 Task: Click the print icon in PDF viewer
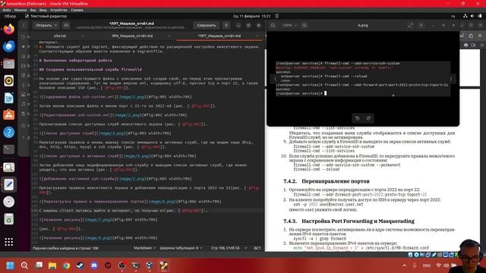coord(465,45)
